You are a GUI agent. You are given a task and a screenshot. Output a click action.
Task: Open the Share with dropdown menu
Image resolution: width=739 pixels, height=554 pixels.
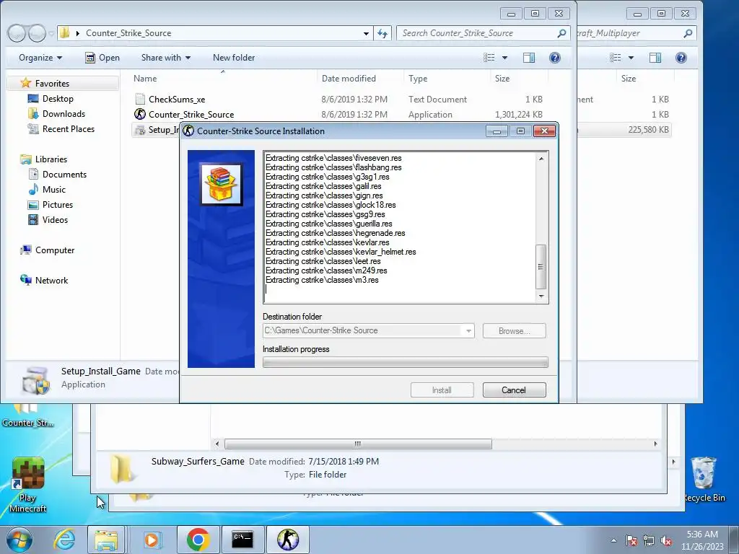pos(166,58)
